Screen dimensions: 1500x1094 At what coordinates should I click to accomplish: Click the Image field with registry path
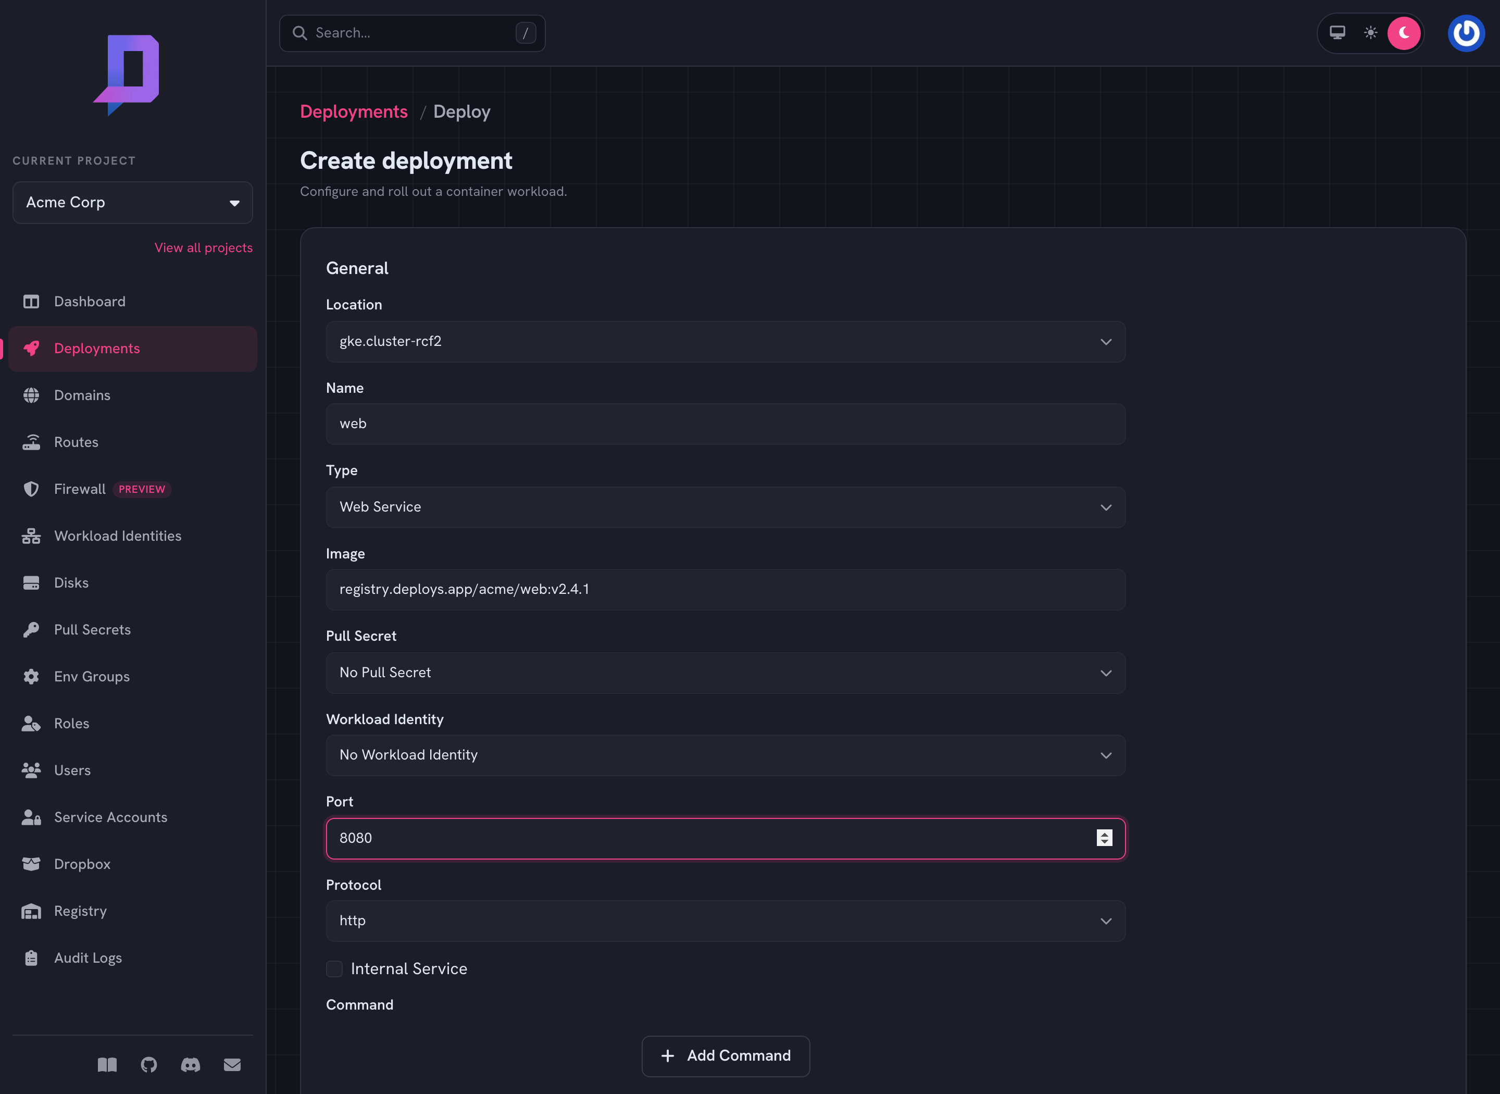(x=726, y=589)
